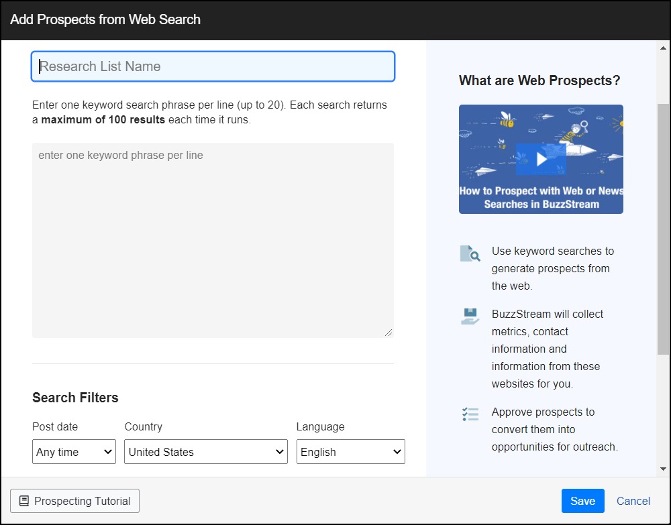Click the Research List Name field
Viewport: 671px width, 525px height.
point(213,66)
